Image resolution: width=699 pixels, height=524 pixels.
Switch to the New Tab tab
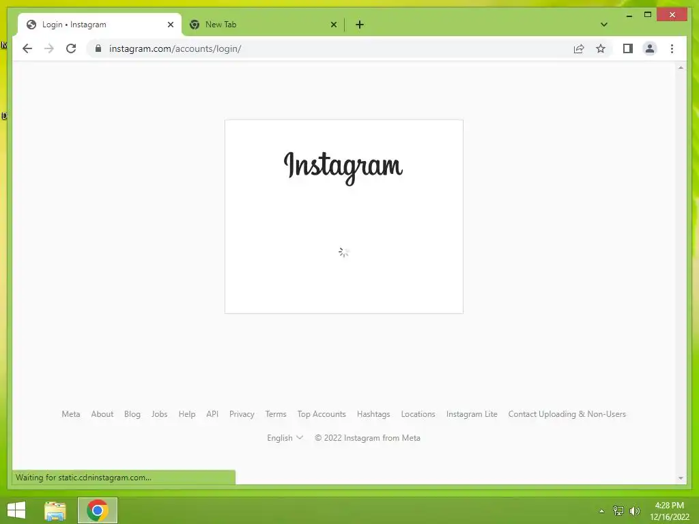click(263, 25)
